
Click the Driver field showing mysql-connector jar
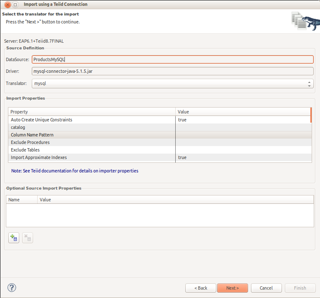172,71
